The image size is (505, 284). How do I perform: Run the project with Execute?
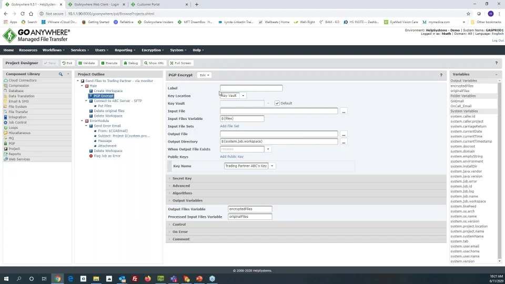109,63
